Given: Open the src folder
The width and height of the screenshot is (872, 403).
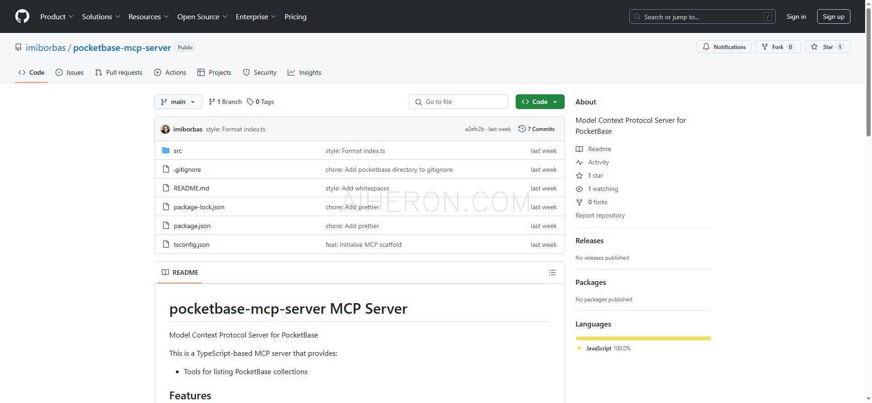Looking at the screenshot, I should (178, 151).
